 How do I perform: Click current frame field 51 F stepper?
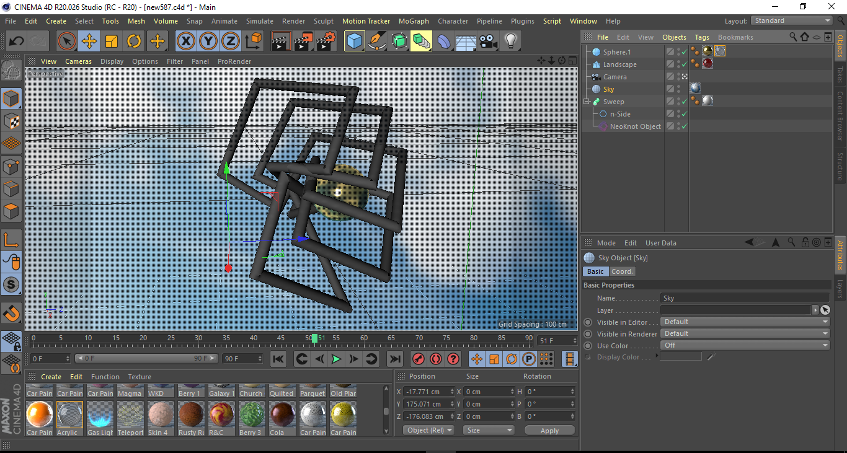click(574, 341)
